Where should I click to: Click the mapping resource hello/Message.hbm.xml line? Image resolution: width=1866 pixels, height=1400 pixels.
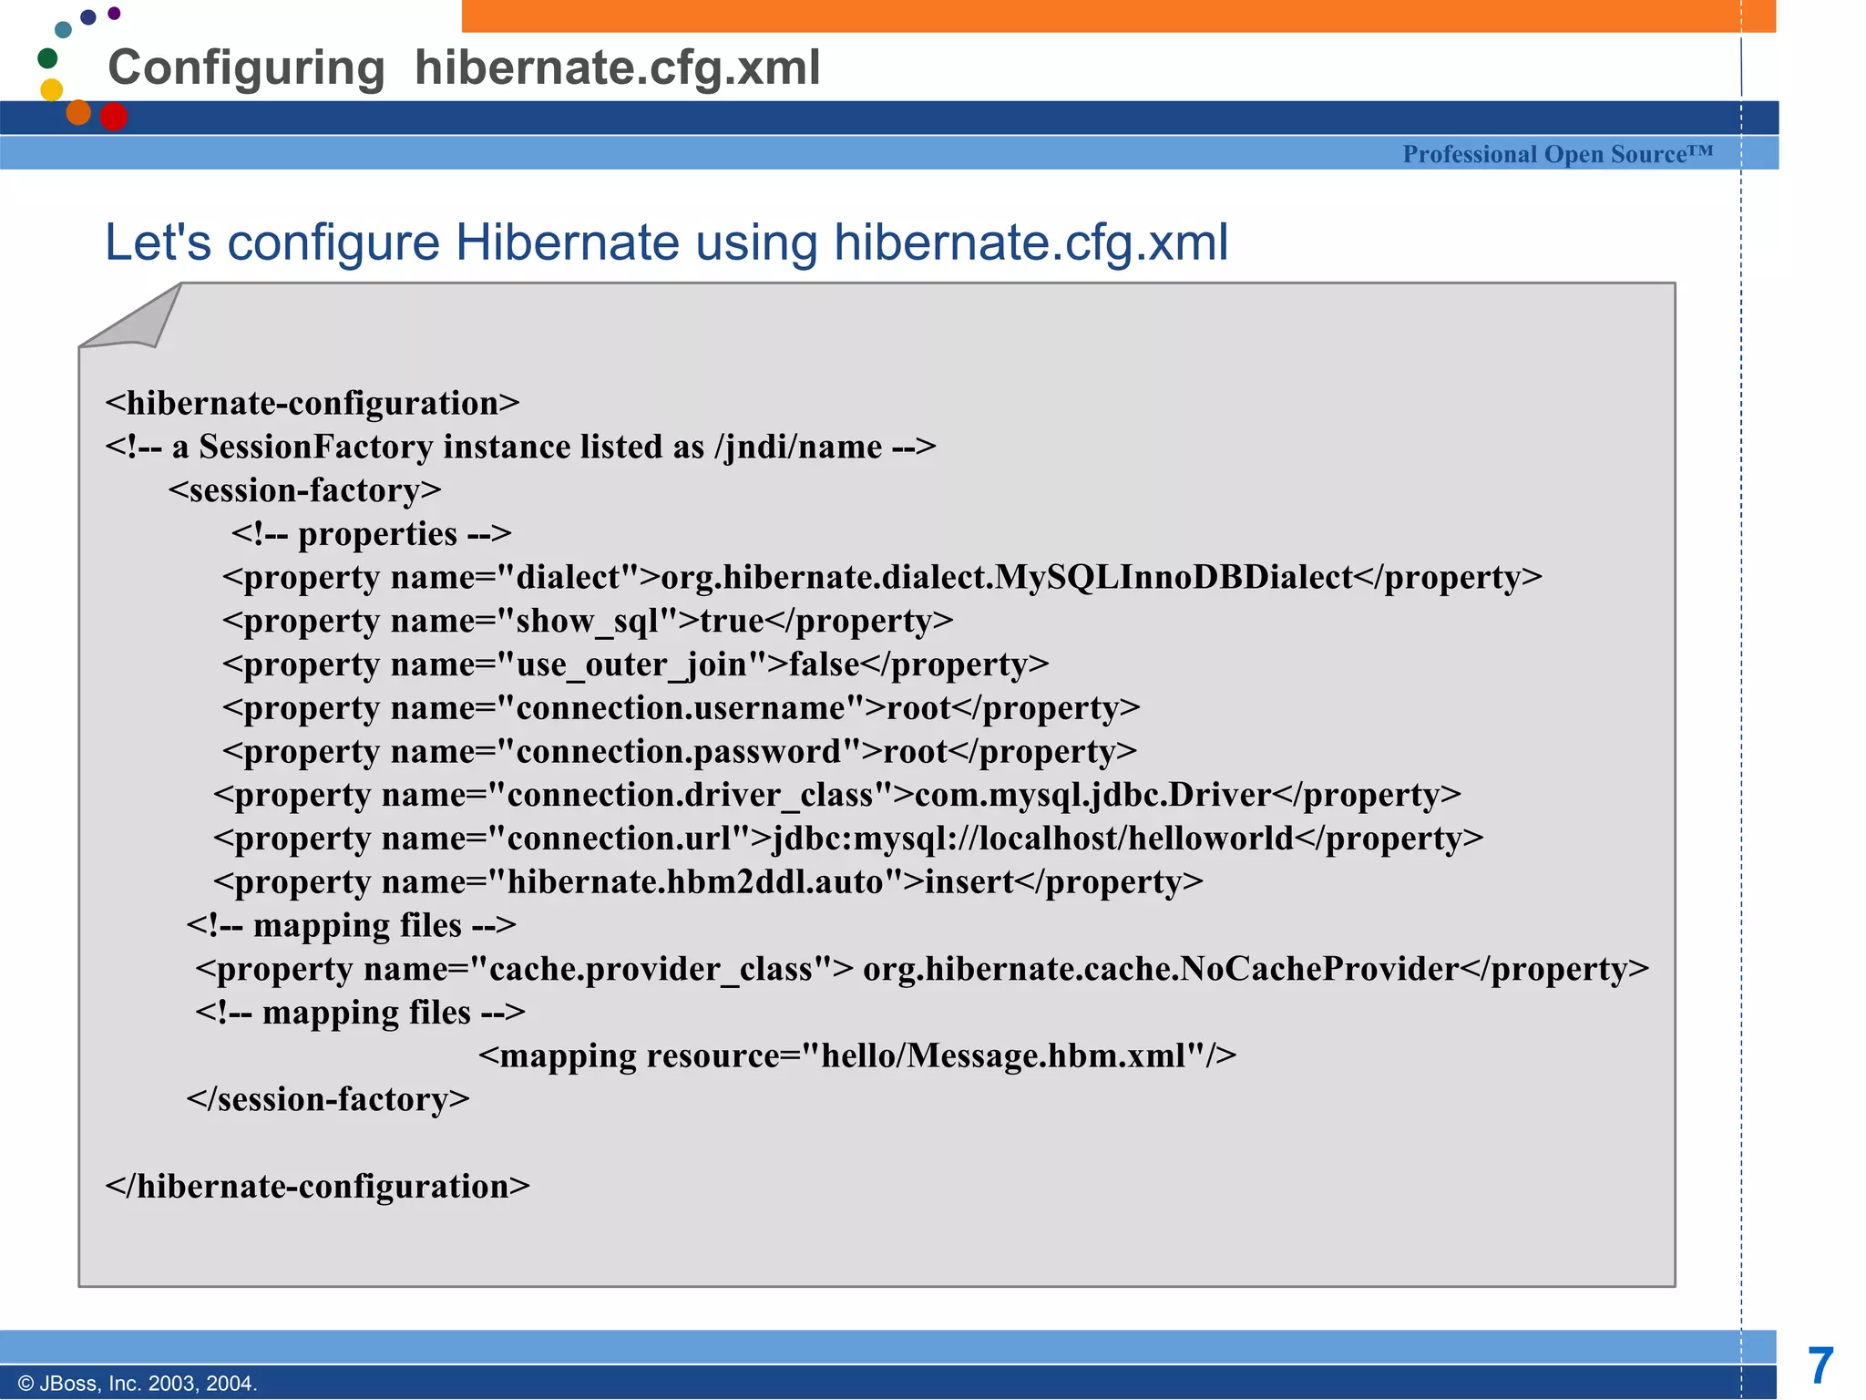[857, 1055]
